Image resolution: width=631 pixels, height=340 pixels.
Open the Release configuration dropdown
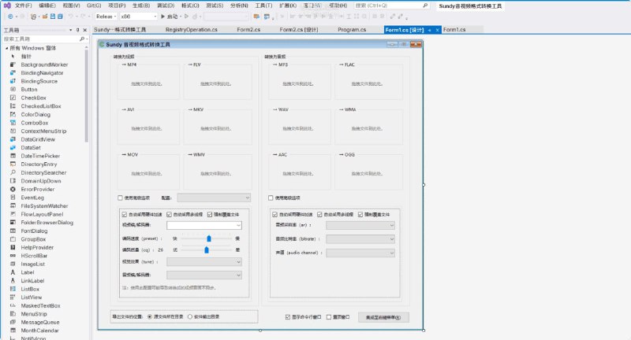point(106,16)
